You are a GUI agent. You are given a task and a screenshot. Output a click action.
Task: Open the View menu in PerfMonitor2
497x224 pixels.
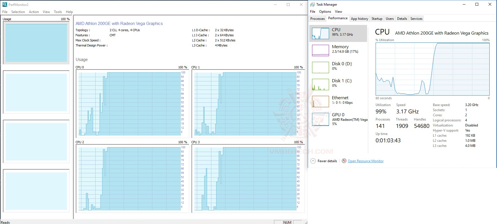(46, 12)
